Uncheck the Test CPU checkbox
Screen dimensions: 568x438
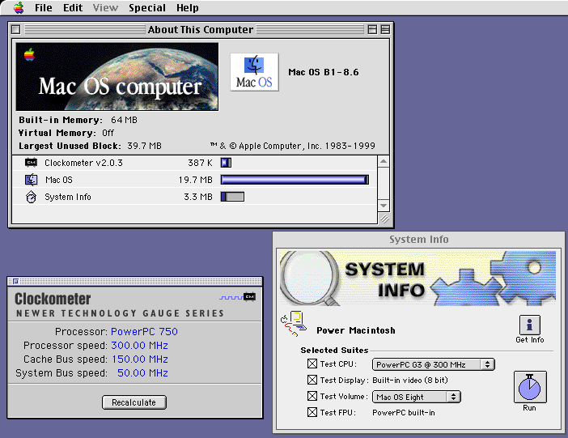pyautogui.click(x=312, y=364)
